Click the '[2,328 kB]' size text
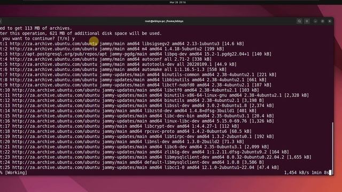 click(x=297, y=95)
